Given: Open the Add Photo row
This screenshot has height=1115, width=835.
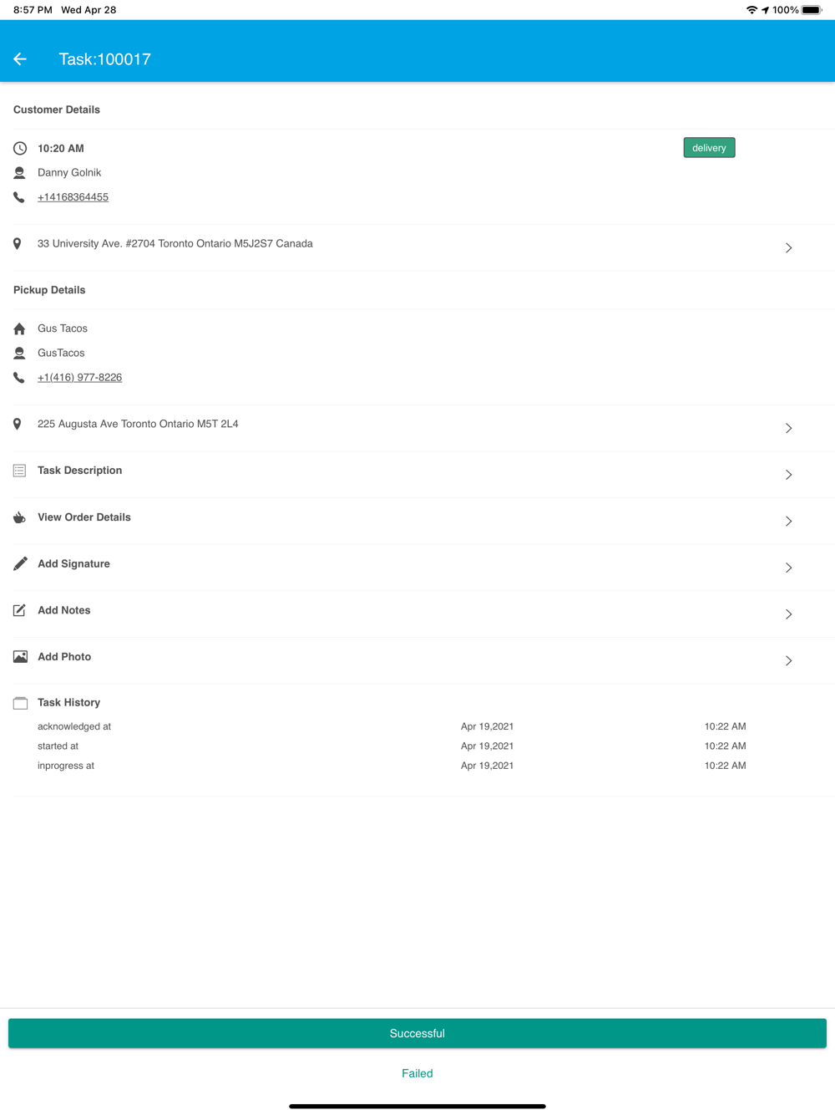Looking at the screenshot, I should pyautogui.click(x=417, y=660).
